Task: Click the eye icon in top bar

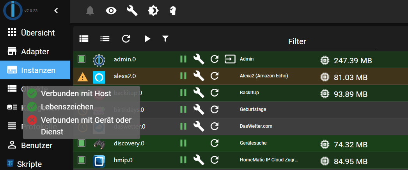Action: [x=111, y=11]
